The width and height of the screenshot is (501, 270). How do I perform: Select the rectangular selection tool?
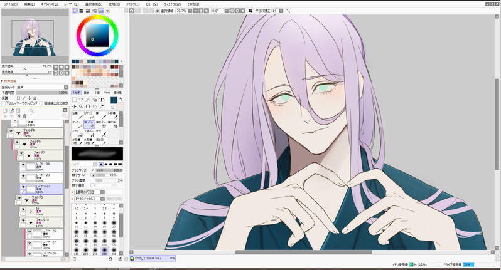[75, 100]
